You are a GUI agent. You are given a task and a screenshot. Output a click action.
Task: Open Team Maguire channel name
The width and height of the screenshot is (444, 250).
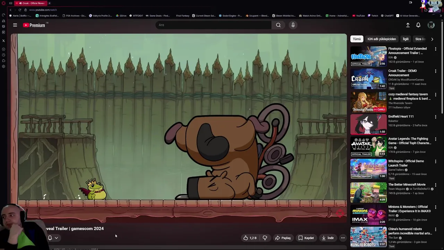click(397, 189)
